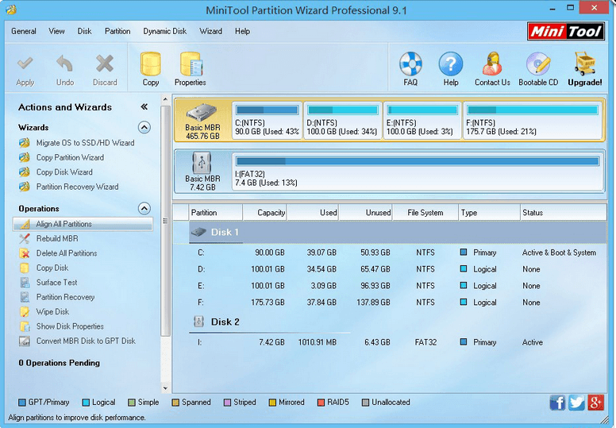Collapse the Actions and Wizards panel

click(x=144, y=107)
